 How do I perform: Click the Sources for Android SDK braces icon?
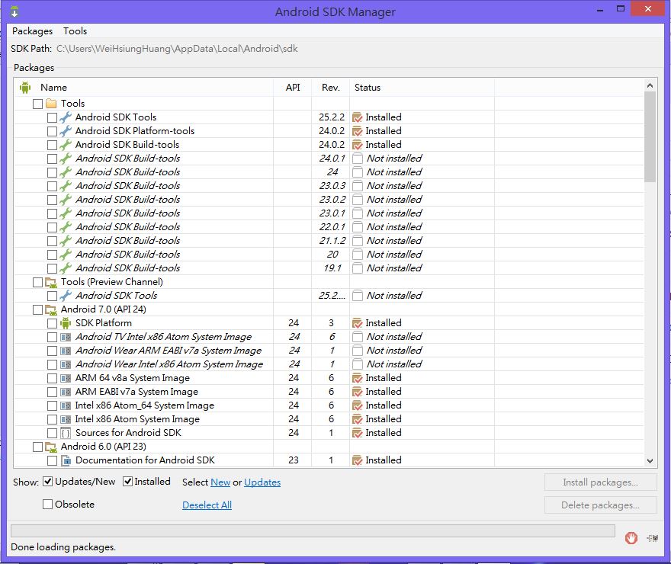[66, 433]
